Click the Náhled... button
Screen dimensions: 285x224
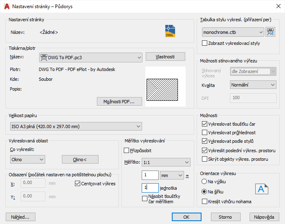point(20,217)
